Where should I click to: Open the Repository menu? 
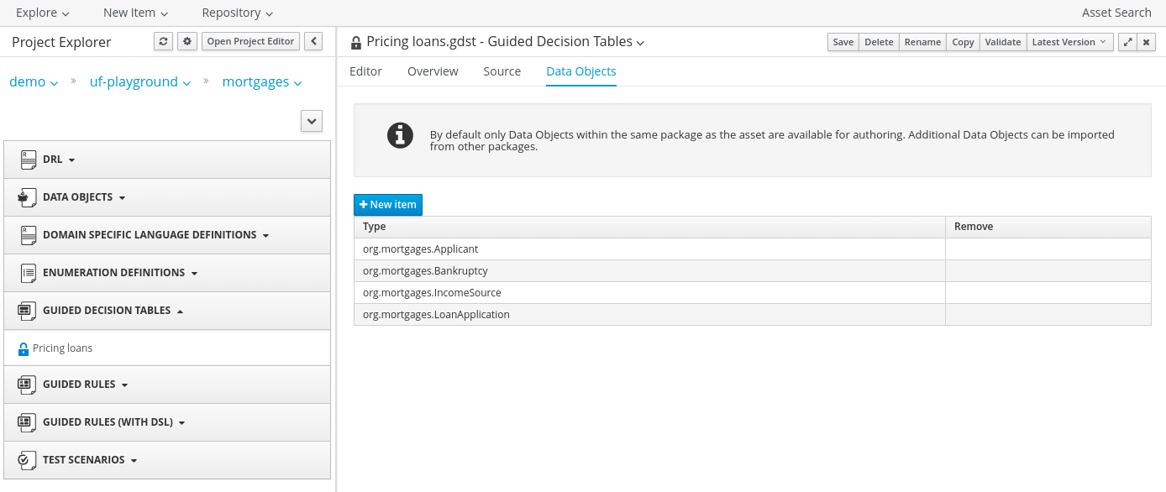point(237,13)
